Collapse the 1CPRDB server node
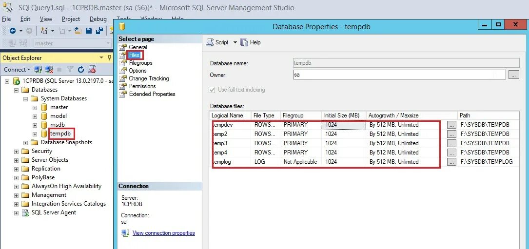This screenshot has height=249, width=529. click(x=7, y=81)
